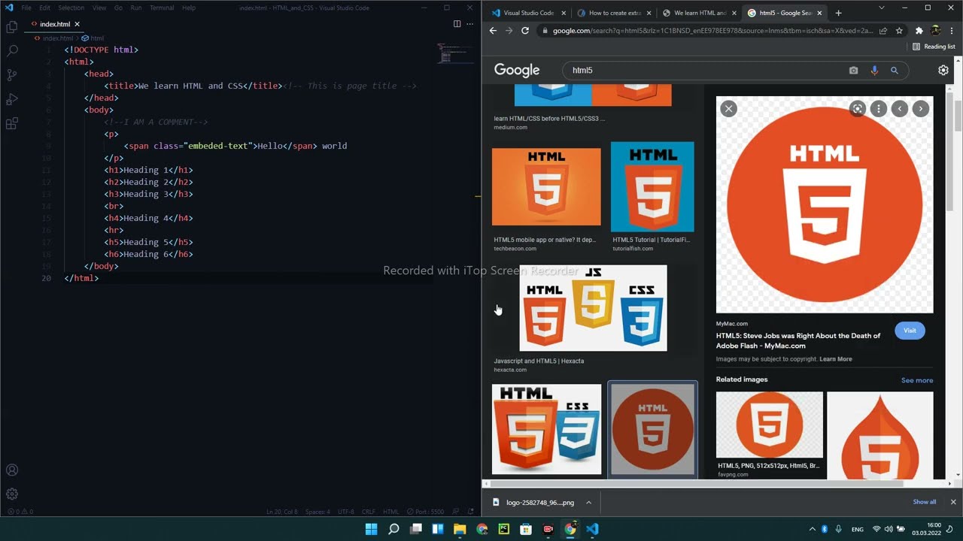The width and height of the screenshot is (963, 541).
Task: Go to the previous preview image
Action: click(899, 109)
